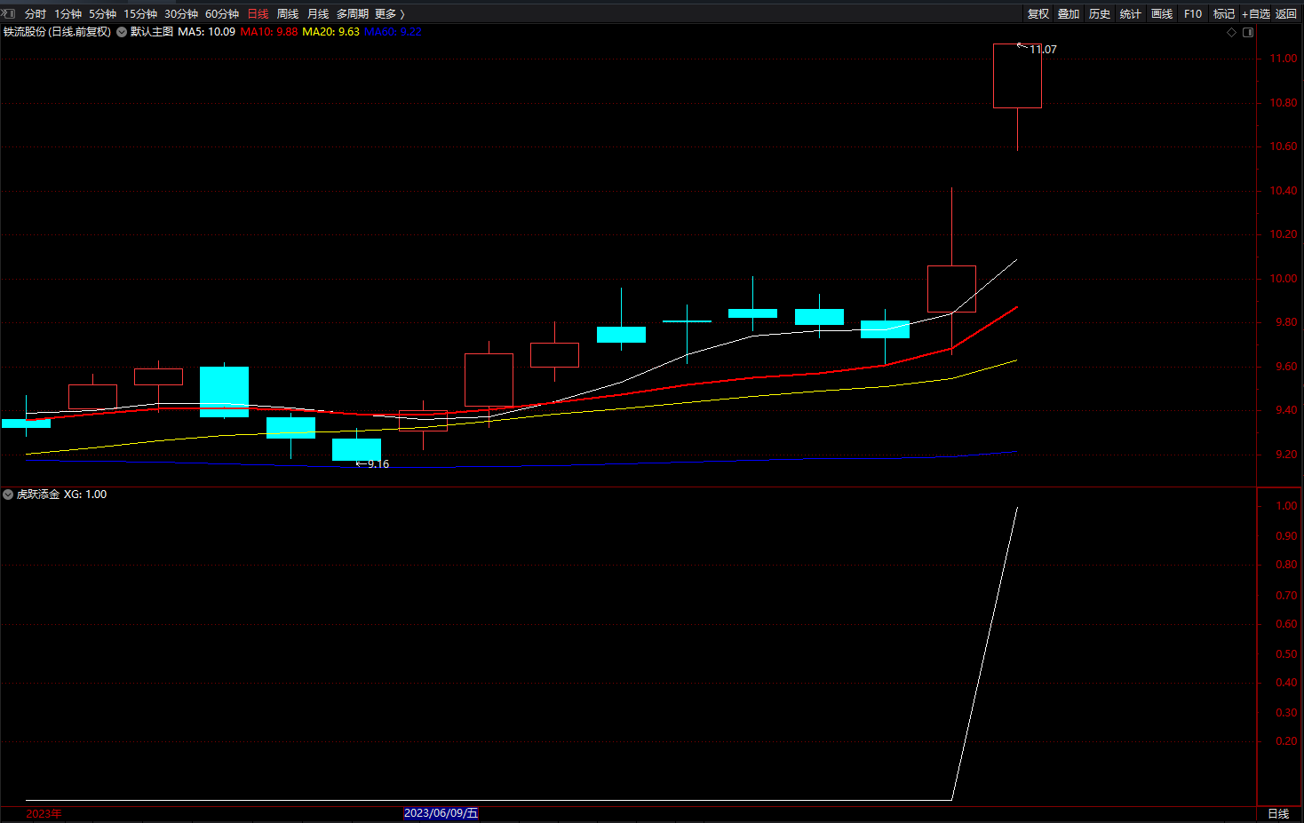Click the 10.00 price axis label
The height and width of the screenshot is (823, 1304).
[1283, 279]
